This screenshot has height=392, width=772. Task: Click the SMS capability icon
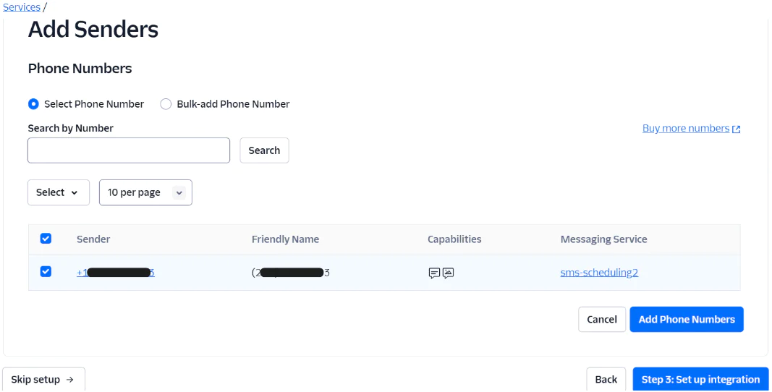click(434, 273)
